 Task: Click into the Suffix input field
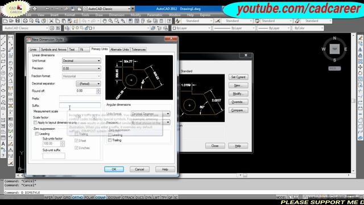click(80, 105)
